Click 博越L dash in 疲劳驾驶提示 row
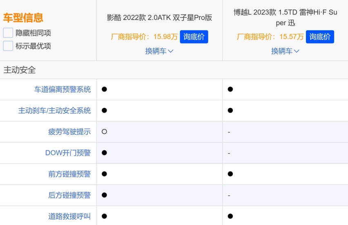 [229, 132]
